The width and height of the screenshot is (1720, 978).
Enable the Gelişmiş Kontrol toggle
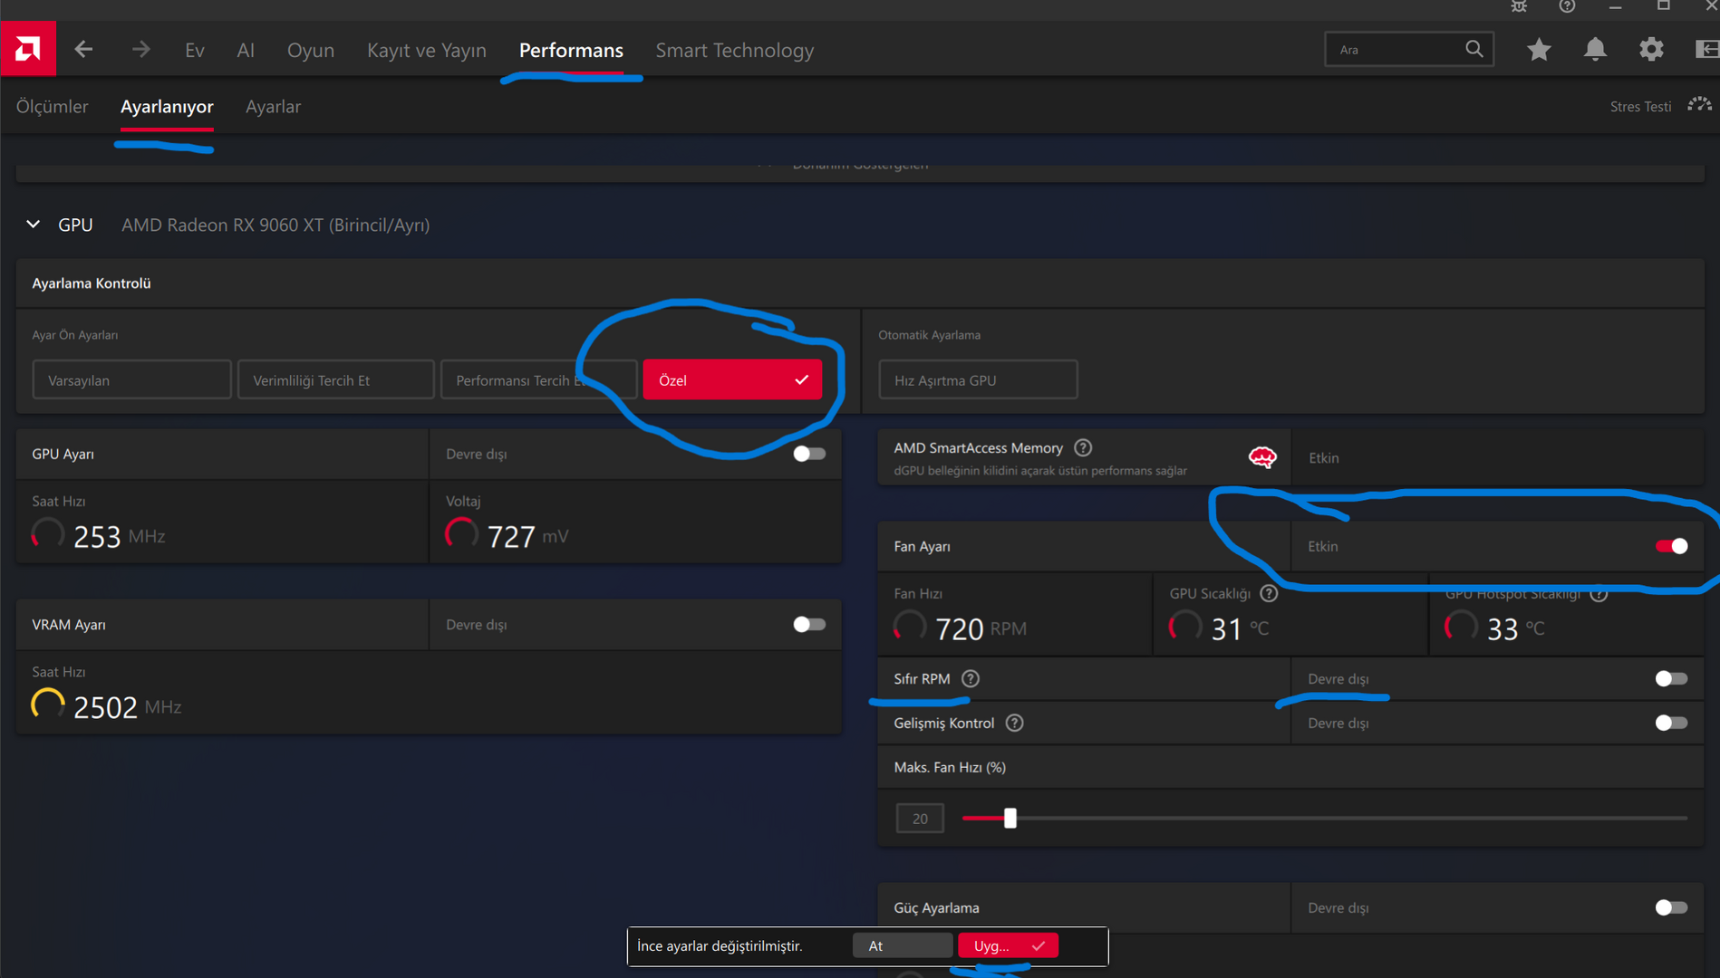pos(1672,723)
